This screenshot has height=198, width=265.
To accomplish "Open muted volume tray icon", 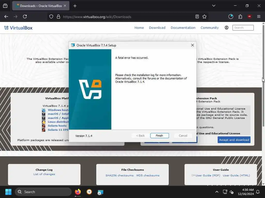I will (x=232, y=192).
